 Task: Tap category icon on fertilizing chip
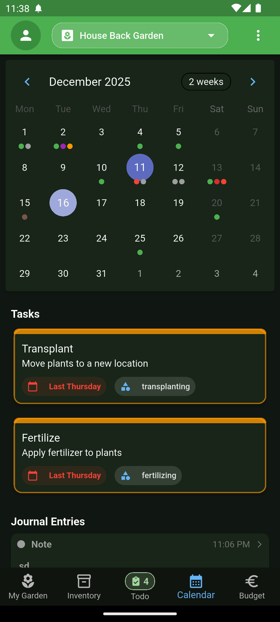(x=126, y=476)
